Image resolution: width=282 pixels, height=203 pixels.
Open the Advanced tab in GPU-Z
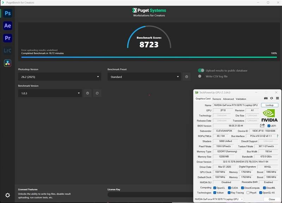point(228,99)
